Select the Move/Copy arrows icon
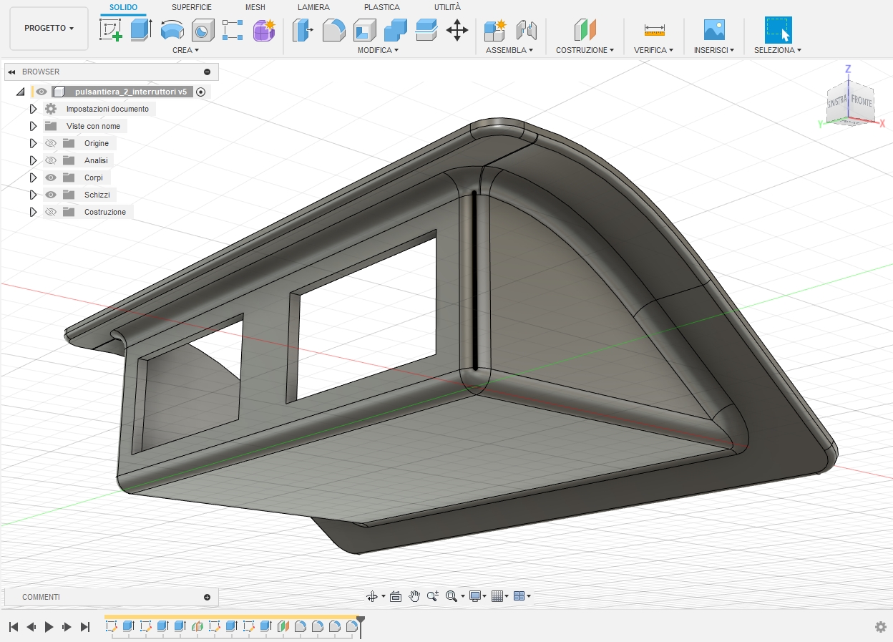 (x=457, y=30)
